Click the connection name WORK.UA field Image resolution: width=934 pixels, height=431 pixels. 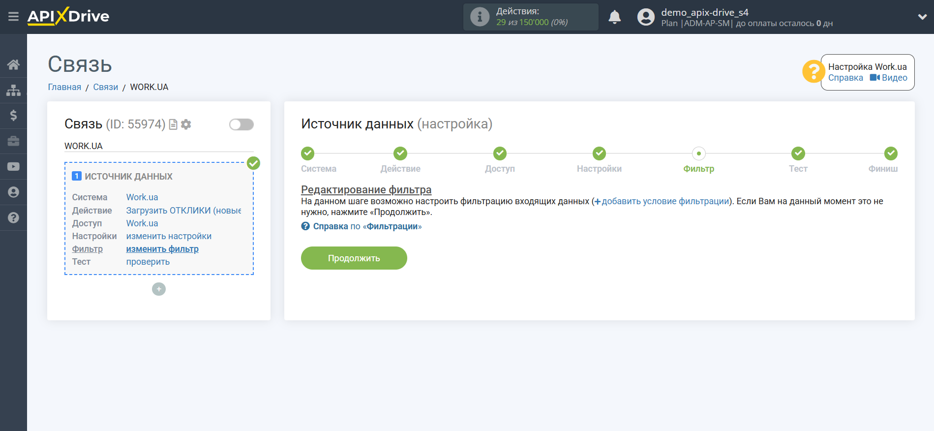pos(158,146)
